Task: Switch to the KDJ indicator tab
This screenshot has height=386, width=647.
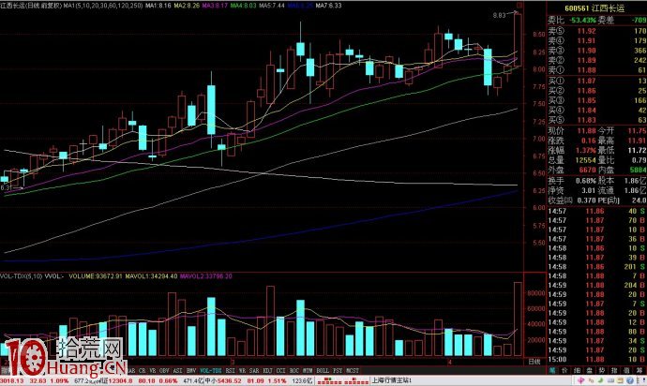Action: [268, 371]
